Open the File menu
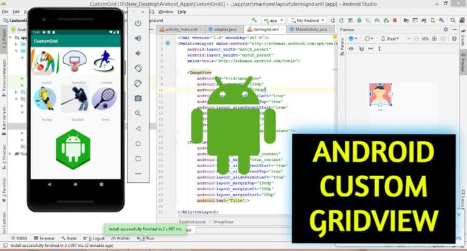 point(5,12)
